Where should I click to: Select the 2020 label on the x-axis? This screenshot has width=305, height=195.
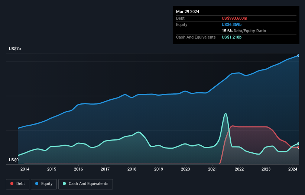tap(185, 169)
